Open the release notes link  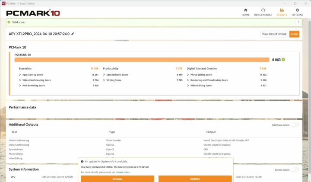point(122,172)
